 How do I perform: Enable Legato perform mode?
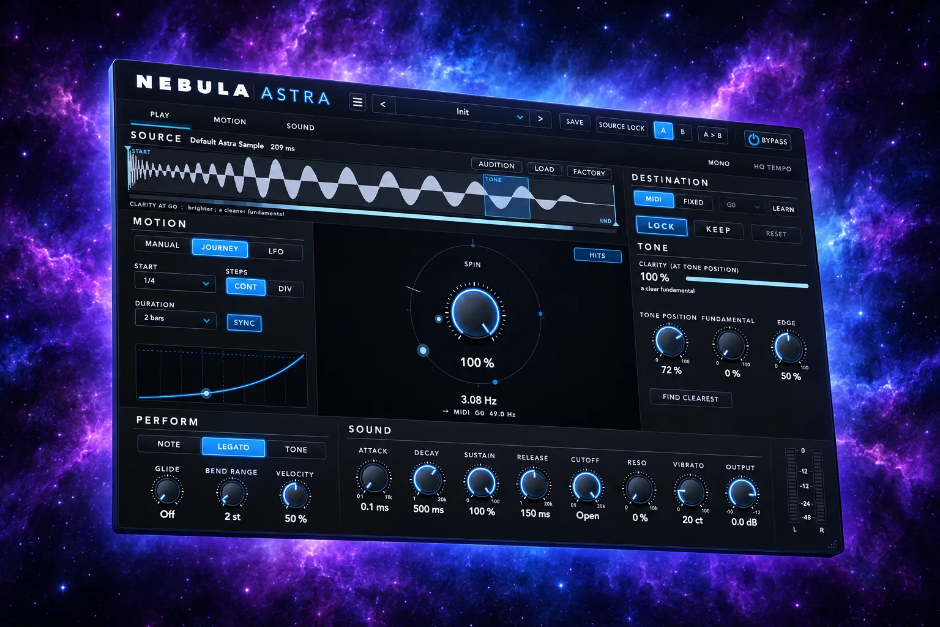pyautogui.click(x=233, y=447)
